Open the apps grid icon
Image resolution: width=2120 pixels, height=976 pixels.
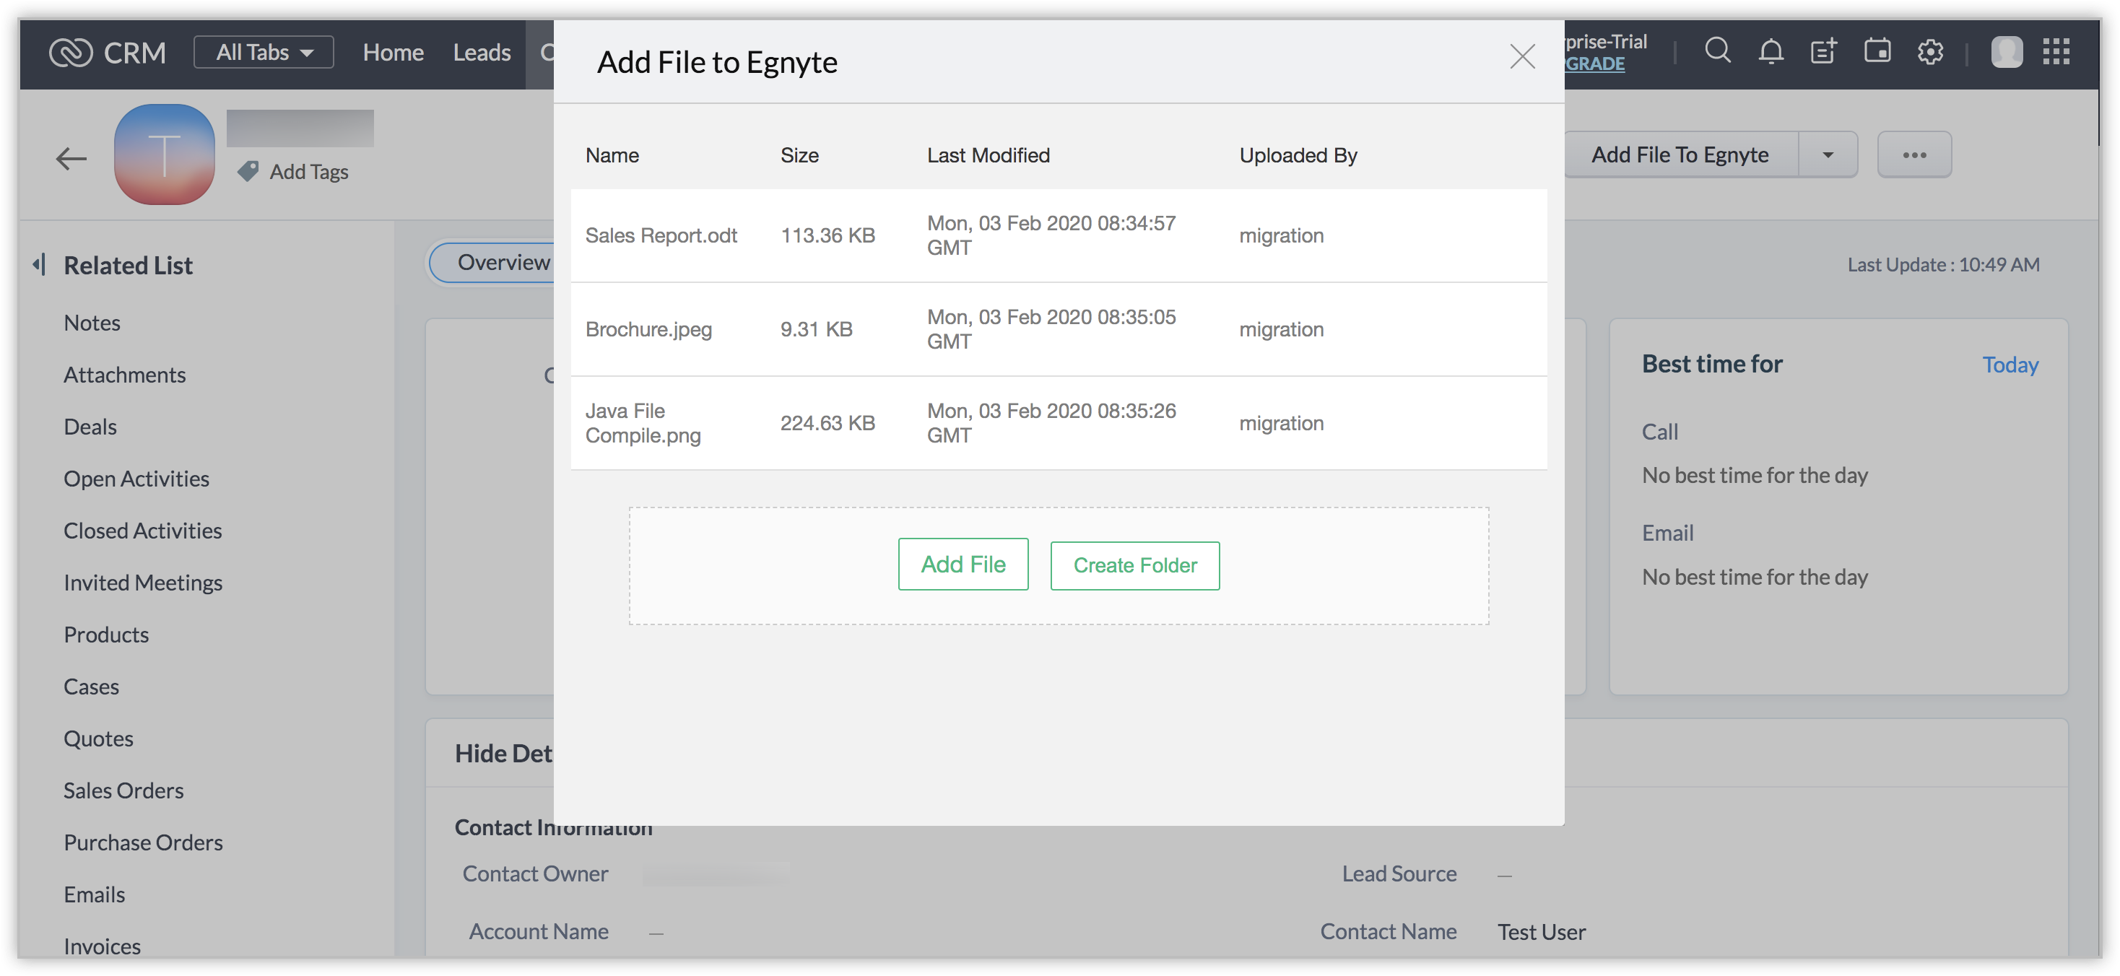point(2056,51)
